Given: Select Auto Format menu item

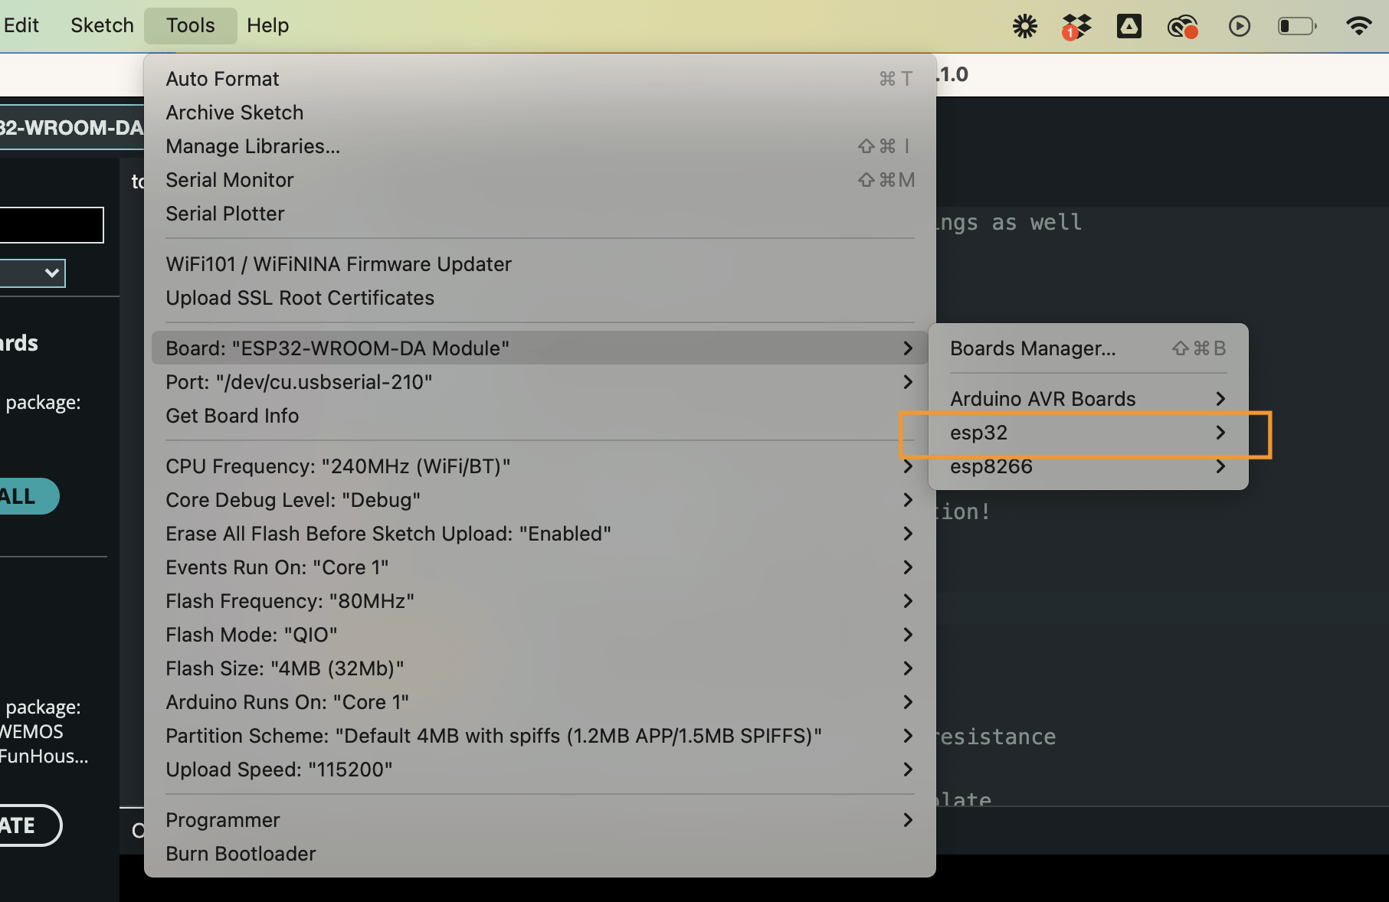Looking at the screenshot, I should (x=539, y=79).
